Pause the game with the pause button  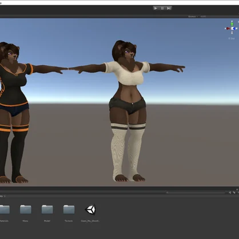pyautogui.click(x=162, y=8)
